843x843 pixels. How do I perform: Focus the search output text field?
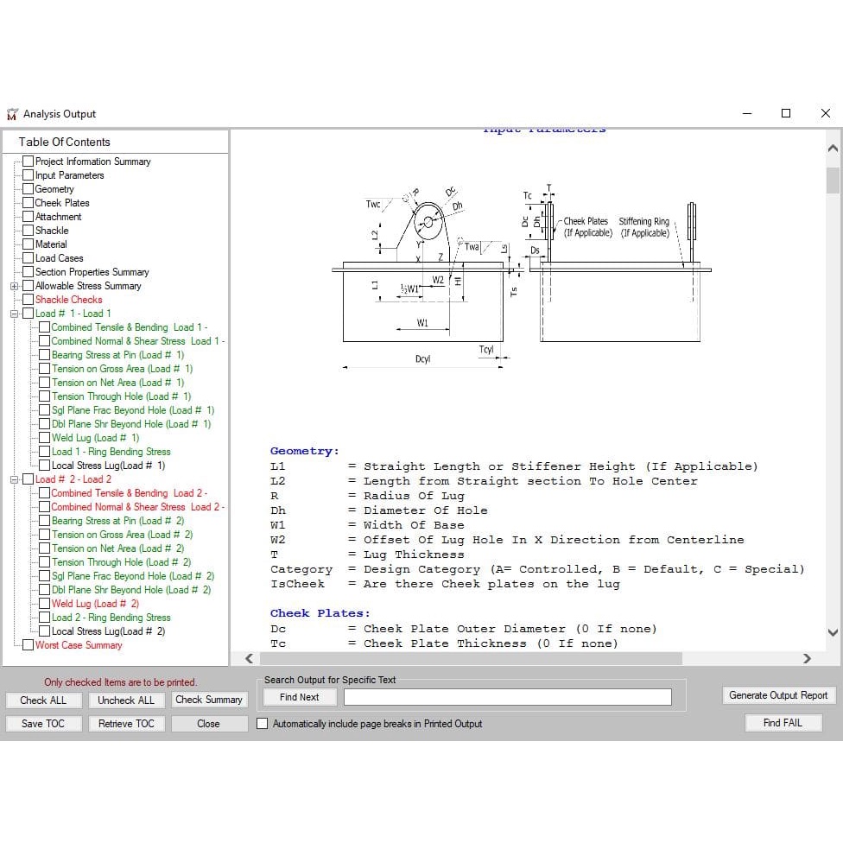pyautogui.click(x=508, y=697)
